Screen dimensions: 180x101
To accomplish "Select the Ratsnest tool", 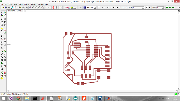I will point(2,73).
